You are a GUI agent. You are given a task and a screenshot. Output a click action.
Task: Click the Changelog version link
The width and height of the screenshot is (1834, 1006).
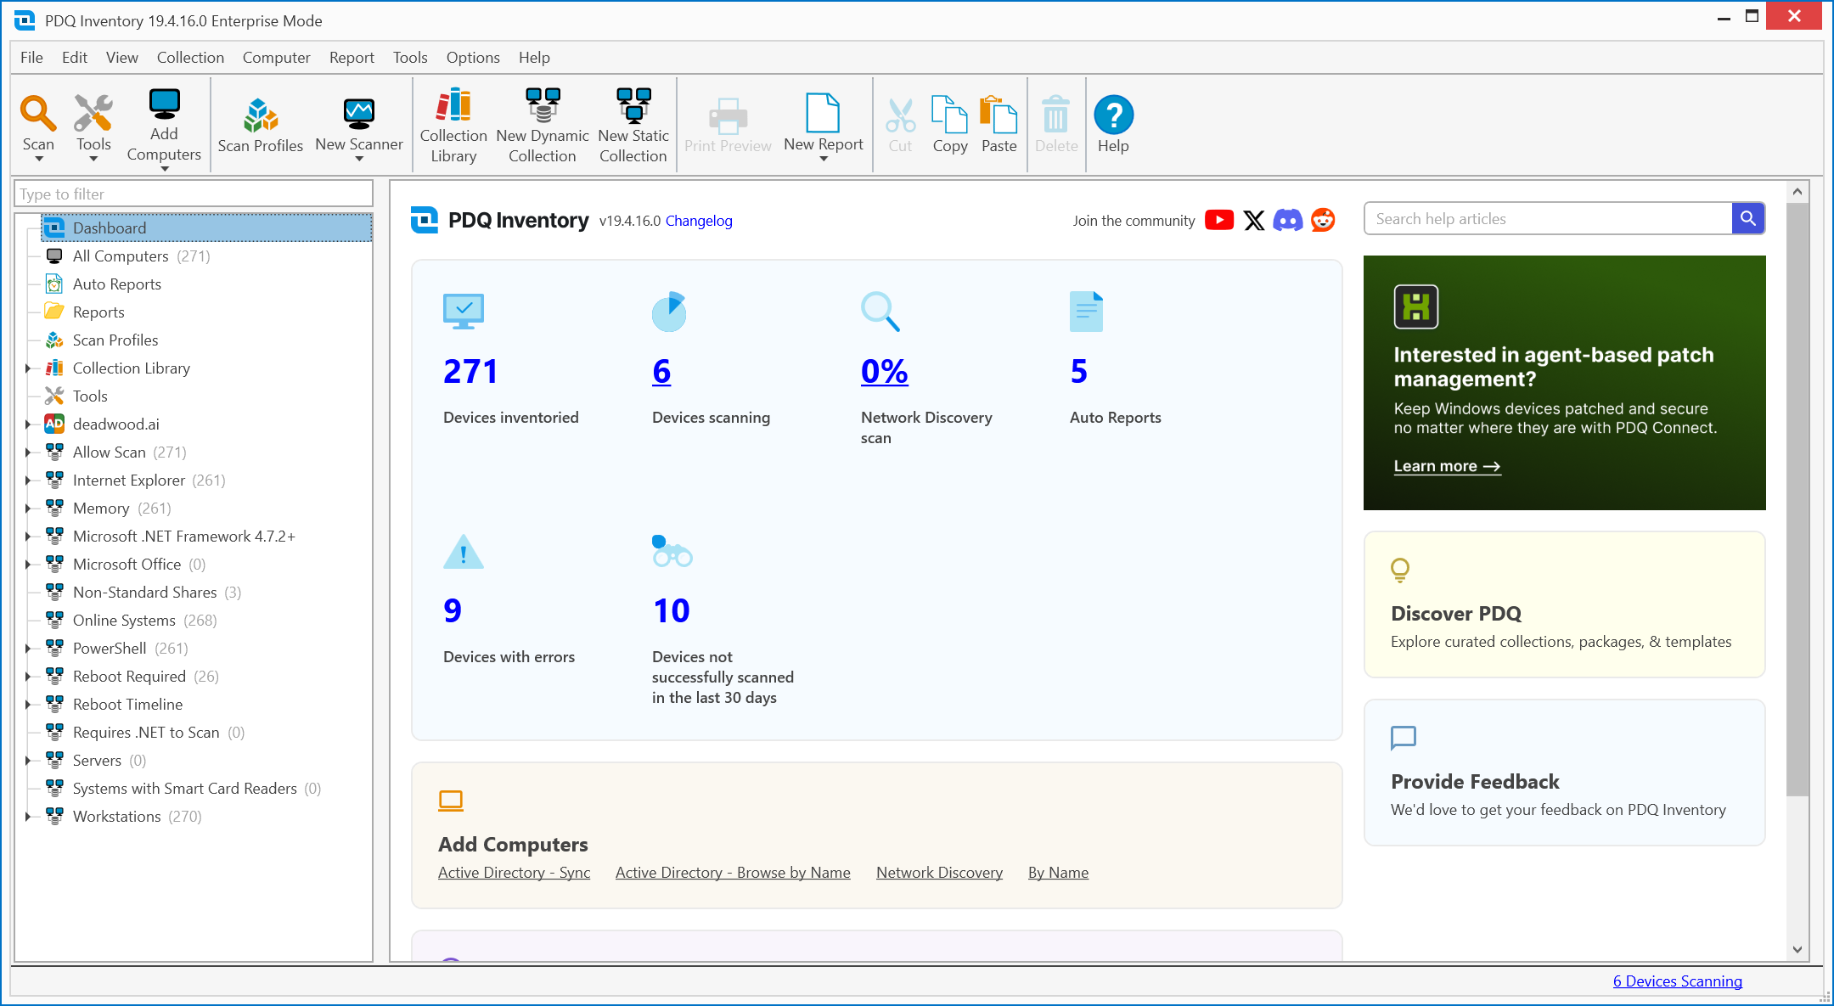point(699,222)
